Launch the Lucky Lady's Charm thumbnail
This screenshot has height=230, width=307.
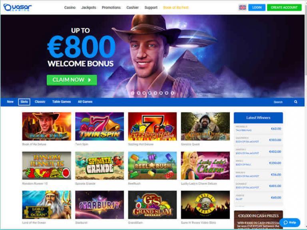tap(205, 165)
